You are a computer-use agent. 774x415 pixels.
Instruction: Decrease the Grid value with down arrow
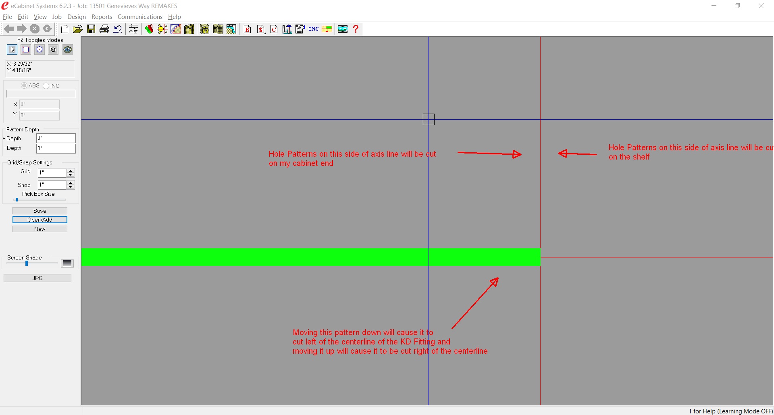point(71,175)
